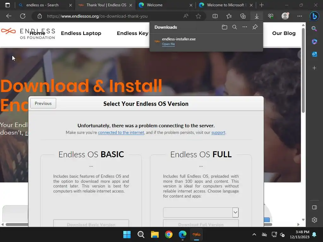The image size is (323, 242).
Task: Open the Home menu item
Action: point(37,33)
